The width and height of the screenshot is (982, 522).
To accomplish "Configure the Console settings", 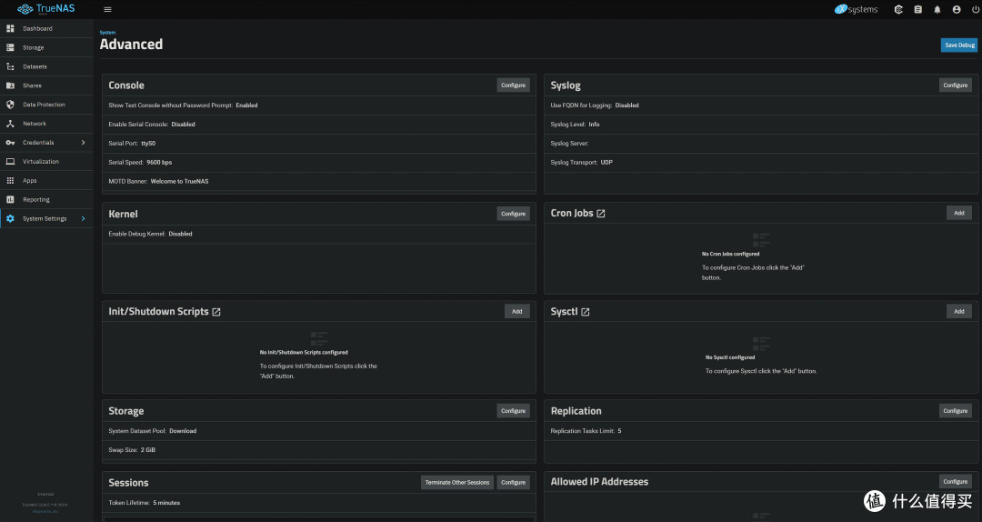I will (x=513, y=85).
